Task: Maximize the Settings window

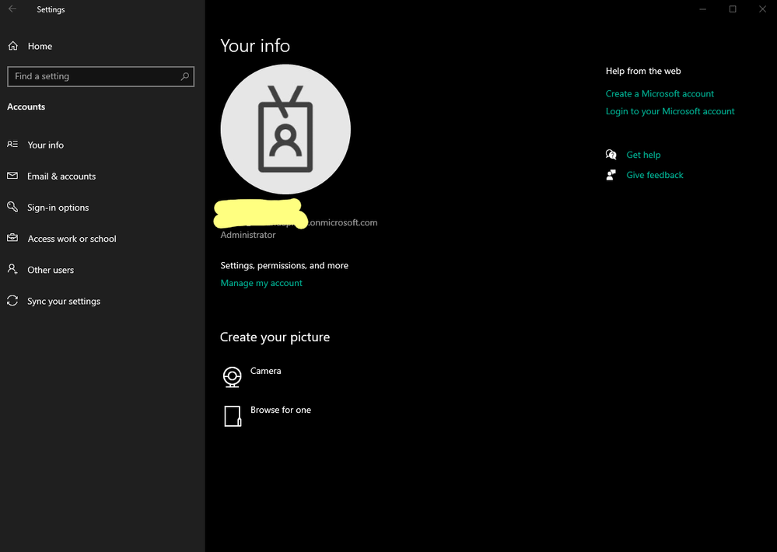Action: 733,9
